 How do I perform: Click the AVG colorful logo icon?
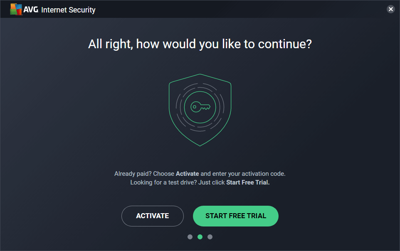point(16,9)
